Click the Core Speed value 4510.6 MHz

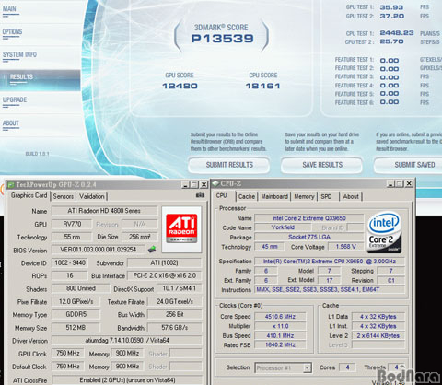[280, 317]
